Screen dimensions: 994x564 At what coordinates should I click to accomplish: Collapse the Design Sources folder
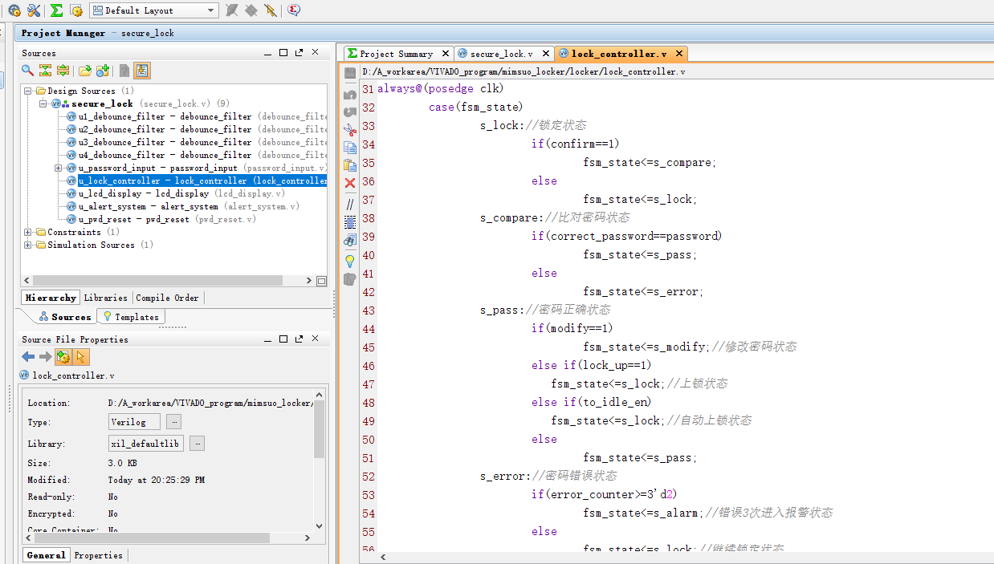click(28, 91)
